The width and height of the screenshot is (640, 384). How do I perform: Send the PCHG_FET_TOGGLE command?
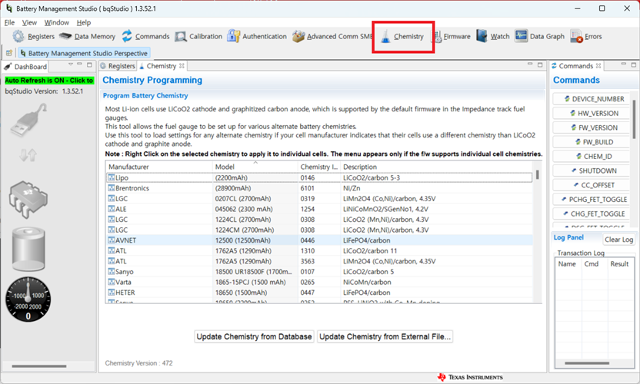click(x=591, y=200)
